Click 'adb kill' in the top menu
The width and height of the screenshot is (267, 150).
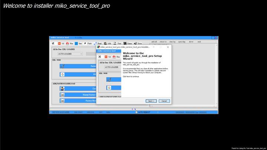point(154,42)
